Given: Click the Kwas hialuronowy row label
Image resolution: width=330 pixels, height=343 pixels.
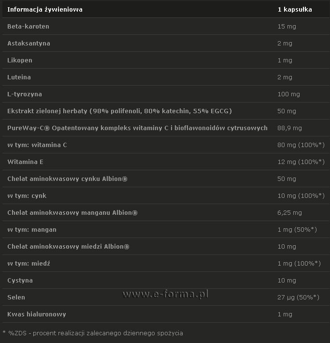Looking at the screenshot, I should (x=37, y=314).
